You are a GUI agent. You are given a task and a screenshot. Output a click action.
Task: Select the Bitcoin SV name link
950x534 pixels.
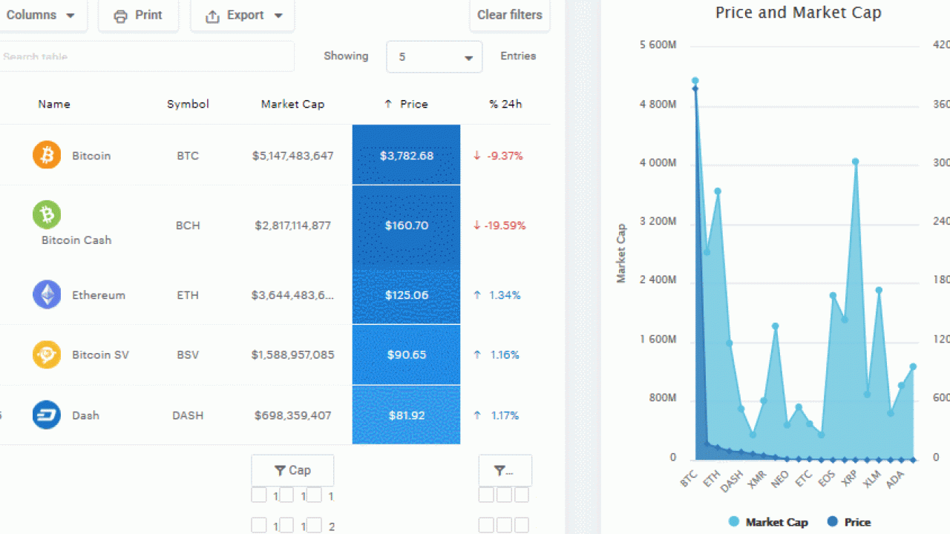[x=100, y=355]
